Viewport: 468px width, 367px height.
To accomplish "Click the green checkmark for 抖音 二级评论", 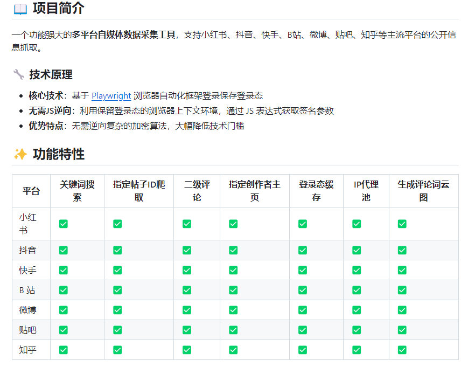I will [186, 250].
